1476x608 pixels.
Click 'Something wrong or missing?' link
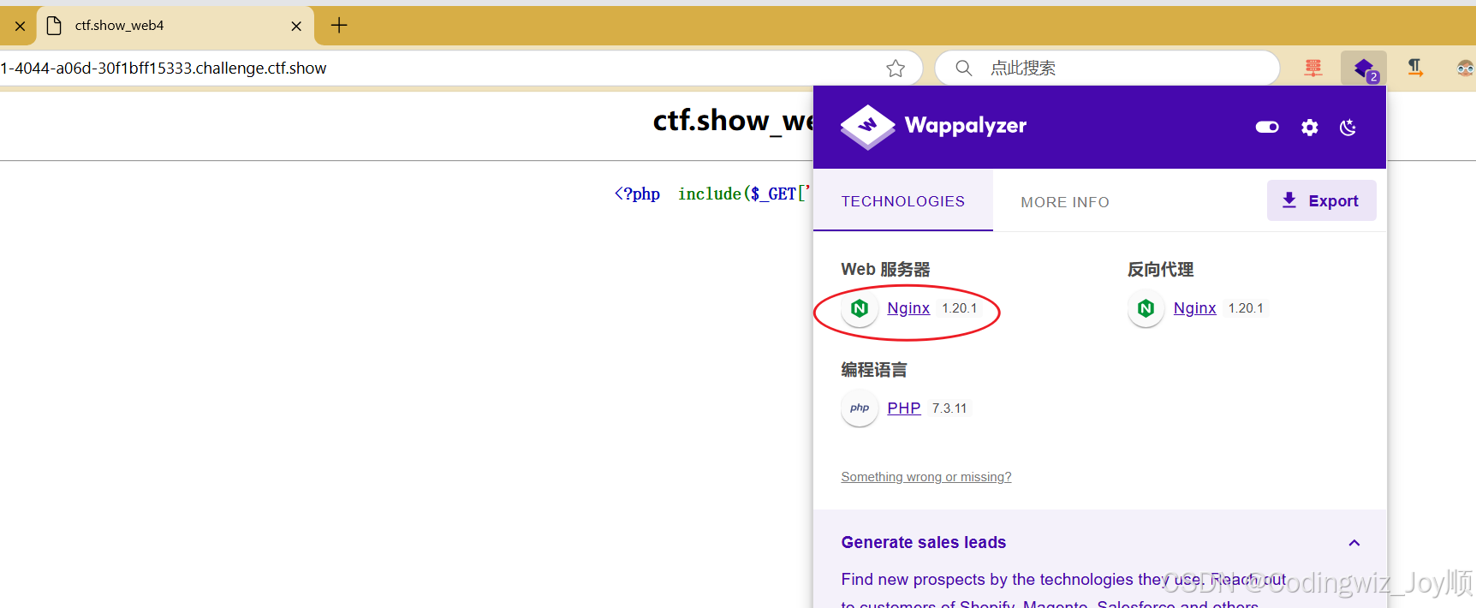click(925, 477)
